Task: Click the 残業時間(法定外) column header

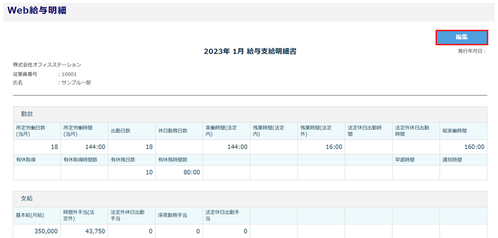Action: (x=321, y=131)
